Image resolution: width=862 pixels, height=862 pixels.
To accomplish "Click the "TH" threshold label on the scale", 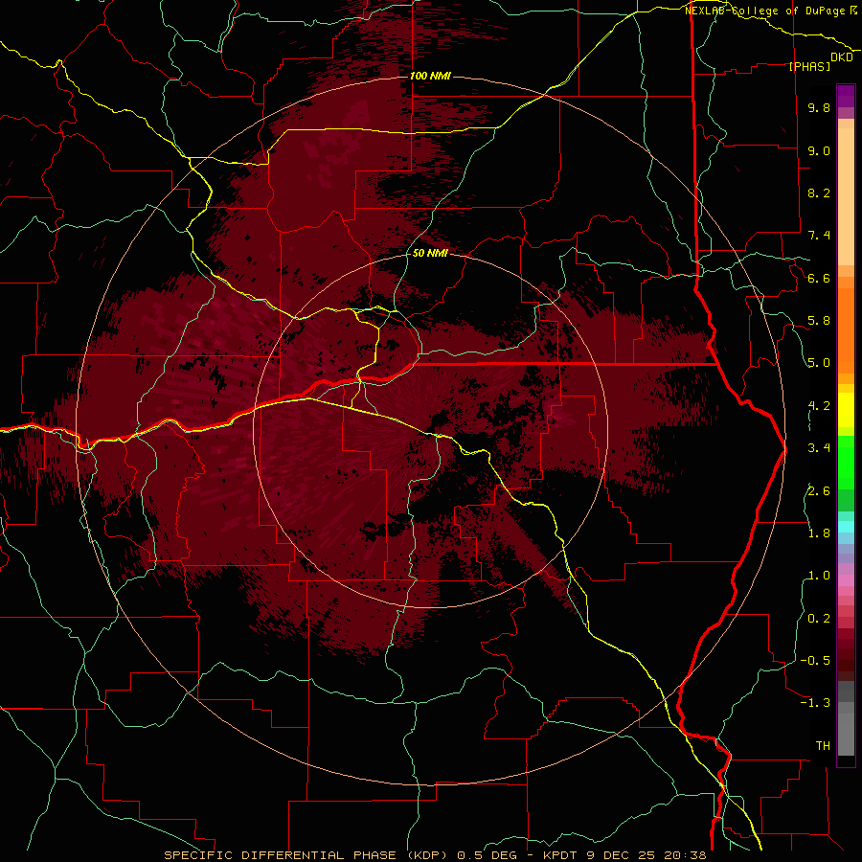I will click(x=823, y=746).
